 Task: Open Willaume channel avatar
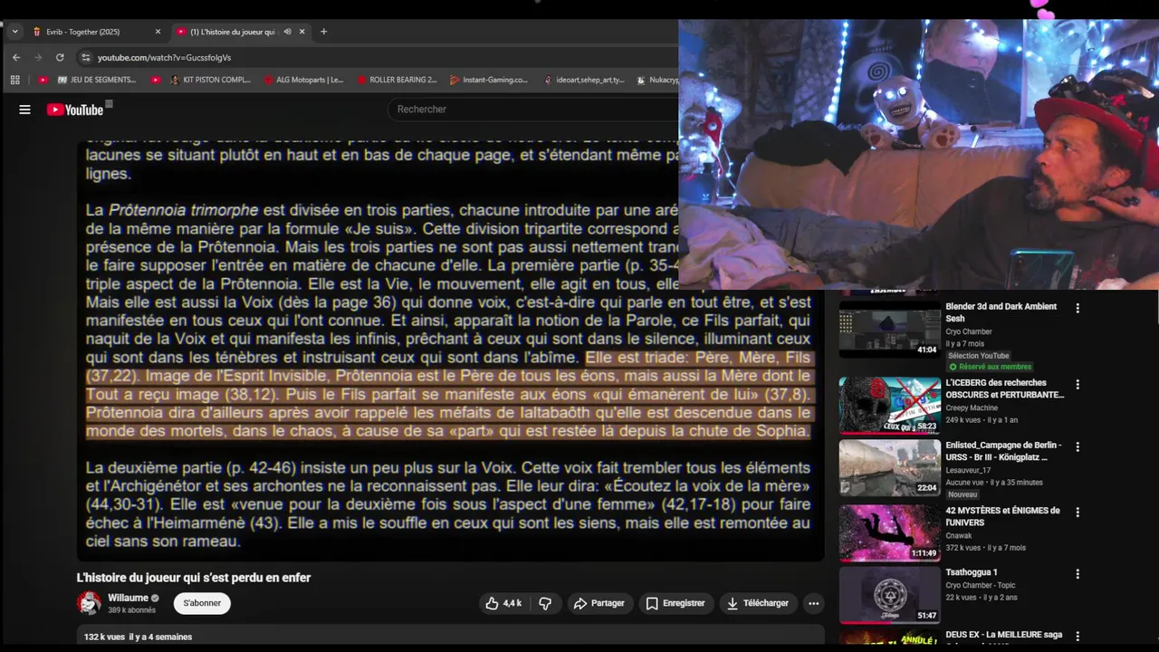click(x=89, y=603)
